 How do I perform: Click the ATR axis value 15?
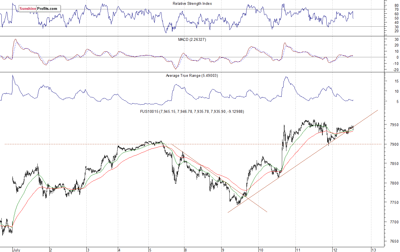[397, 81]
